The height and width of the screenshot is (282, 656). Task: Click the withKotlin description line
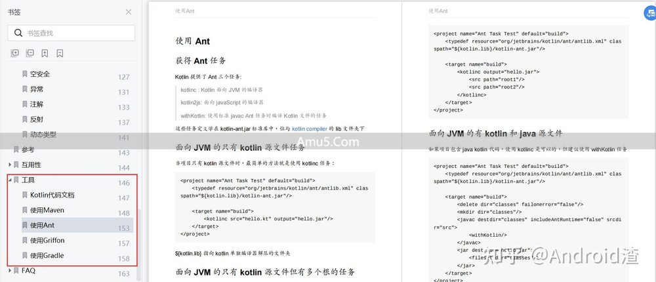pos(253,115)
